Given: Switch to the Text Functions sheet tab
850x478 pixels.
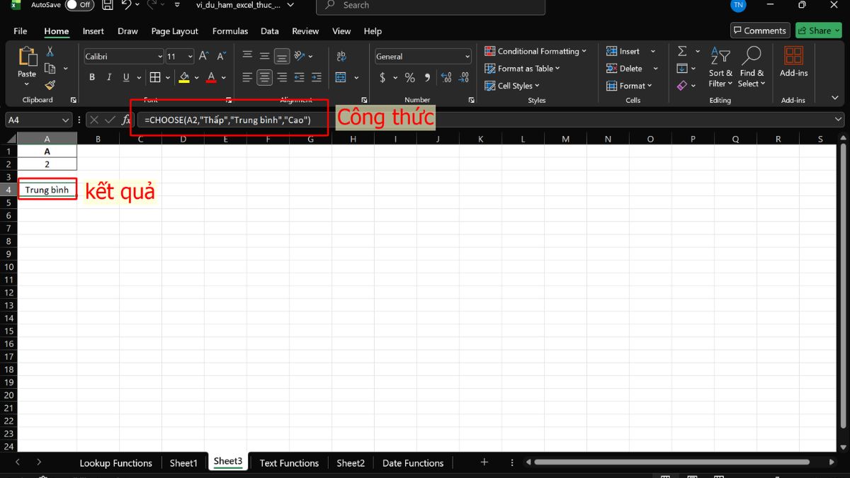Looking at the screenshot, I should click(289, 463).
